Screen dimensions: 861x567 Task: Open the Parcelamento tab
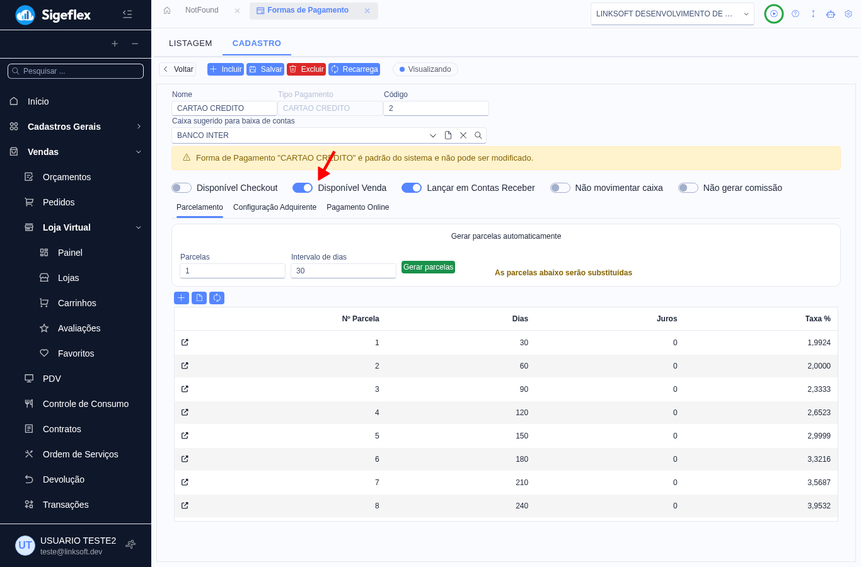[x=200, y=207]
